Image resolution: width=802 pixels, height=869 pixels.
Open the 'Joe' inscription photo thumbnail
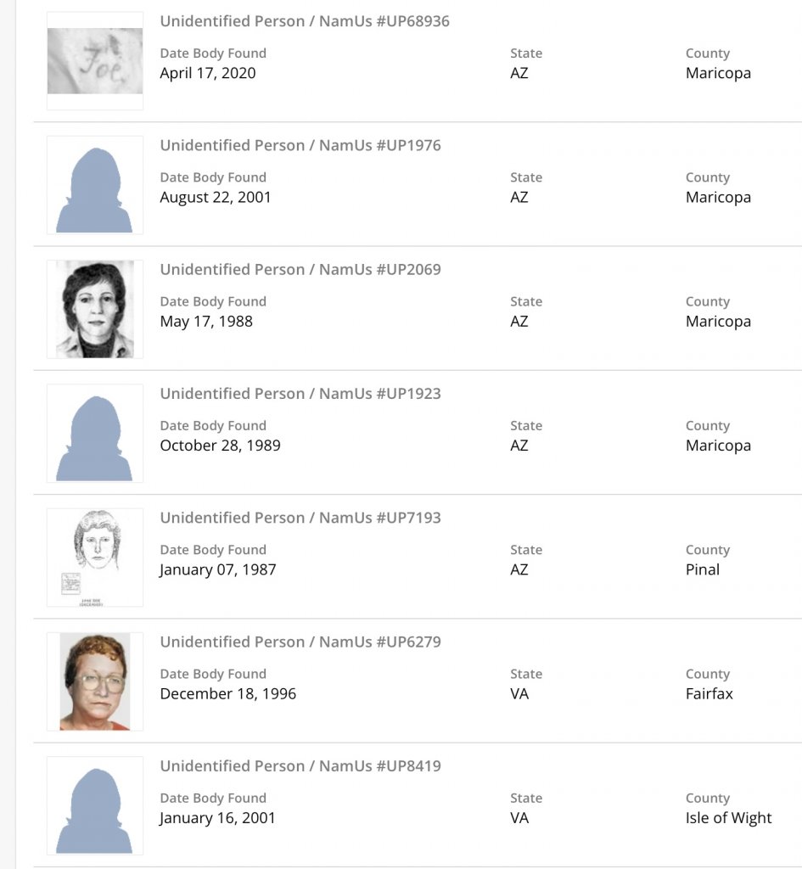[x=94, y=61]
